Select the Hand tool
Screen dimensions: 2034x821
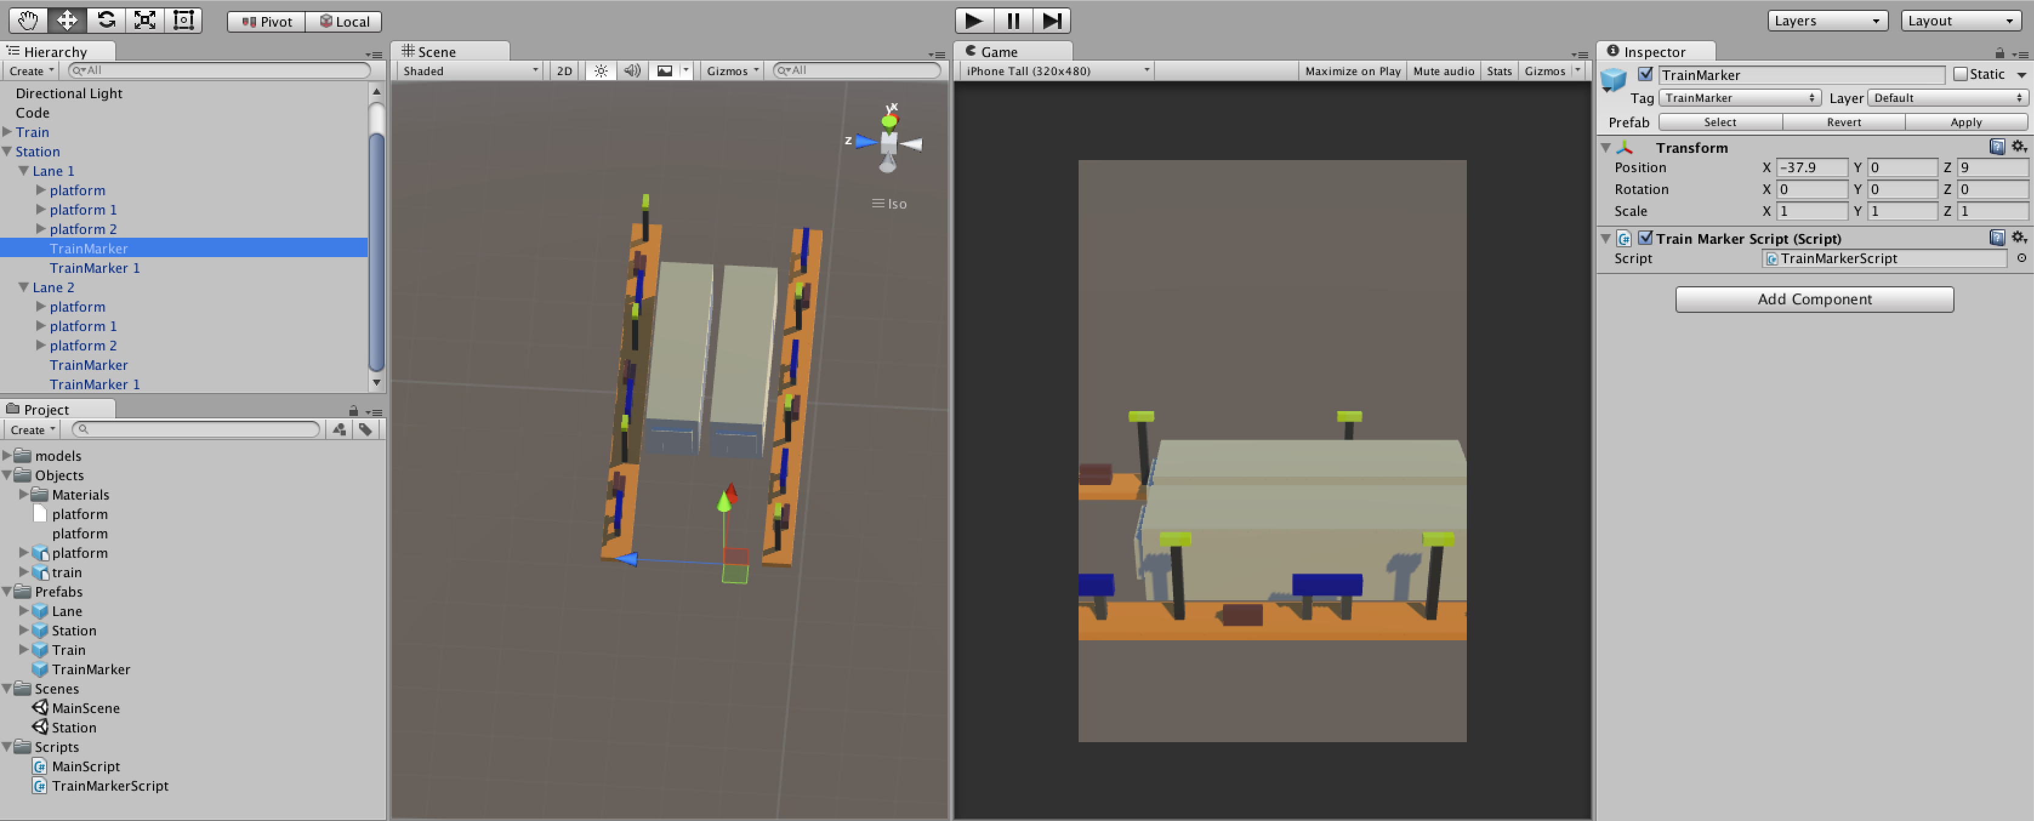(29, 21)
